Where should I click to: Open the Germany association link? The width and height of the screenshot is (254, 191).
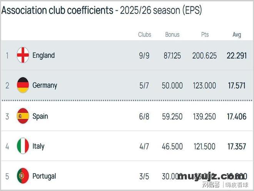(x=45, y=85)
